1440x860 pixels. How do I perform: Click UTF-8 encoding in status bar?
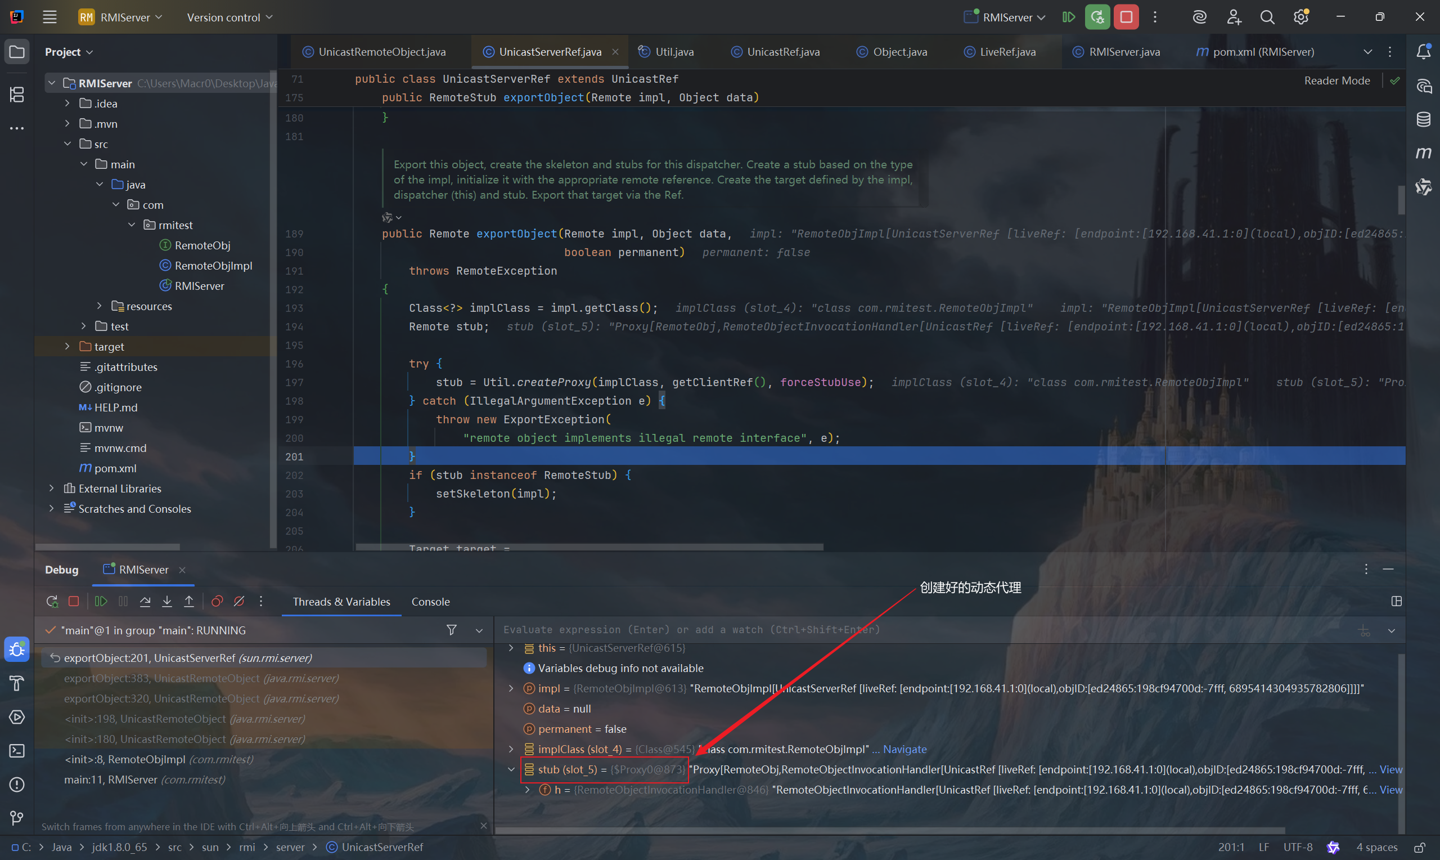(x=1298, y=847)
